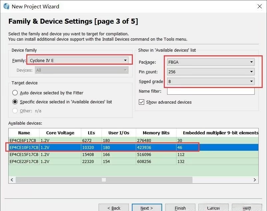267x211 pixels.
Task: Close the New Project Wizard window
Action: (259, 6)
